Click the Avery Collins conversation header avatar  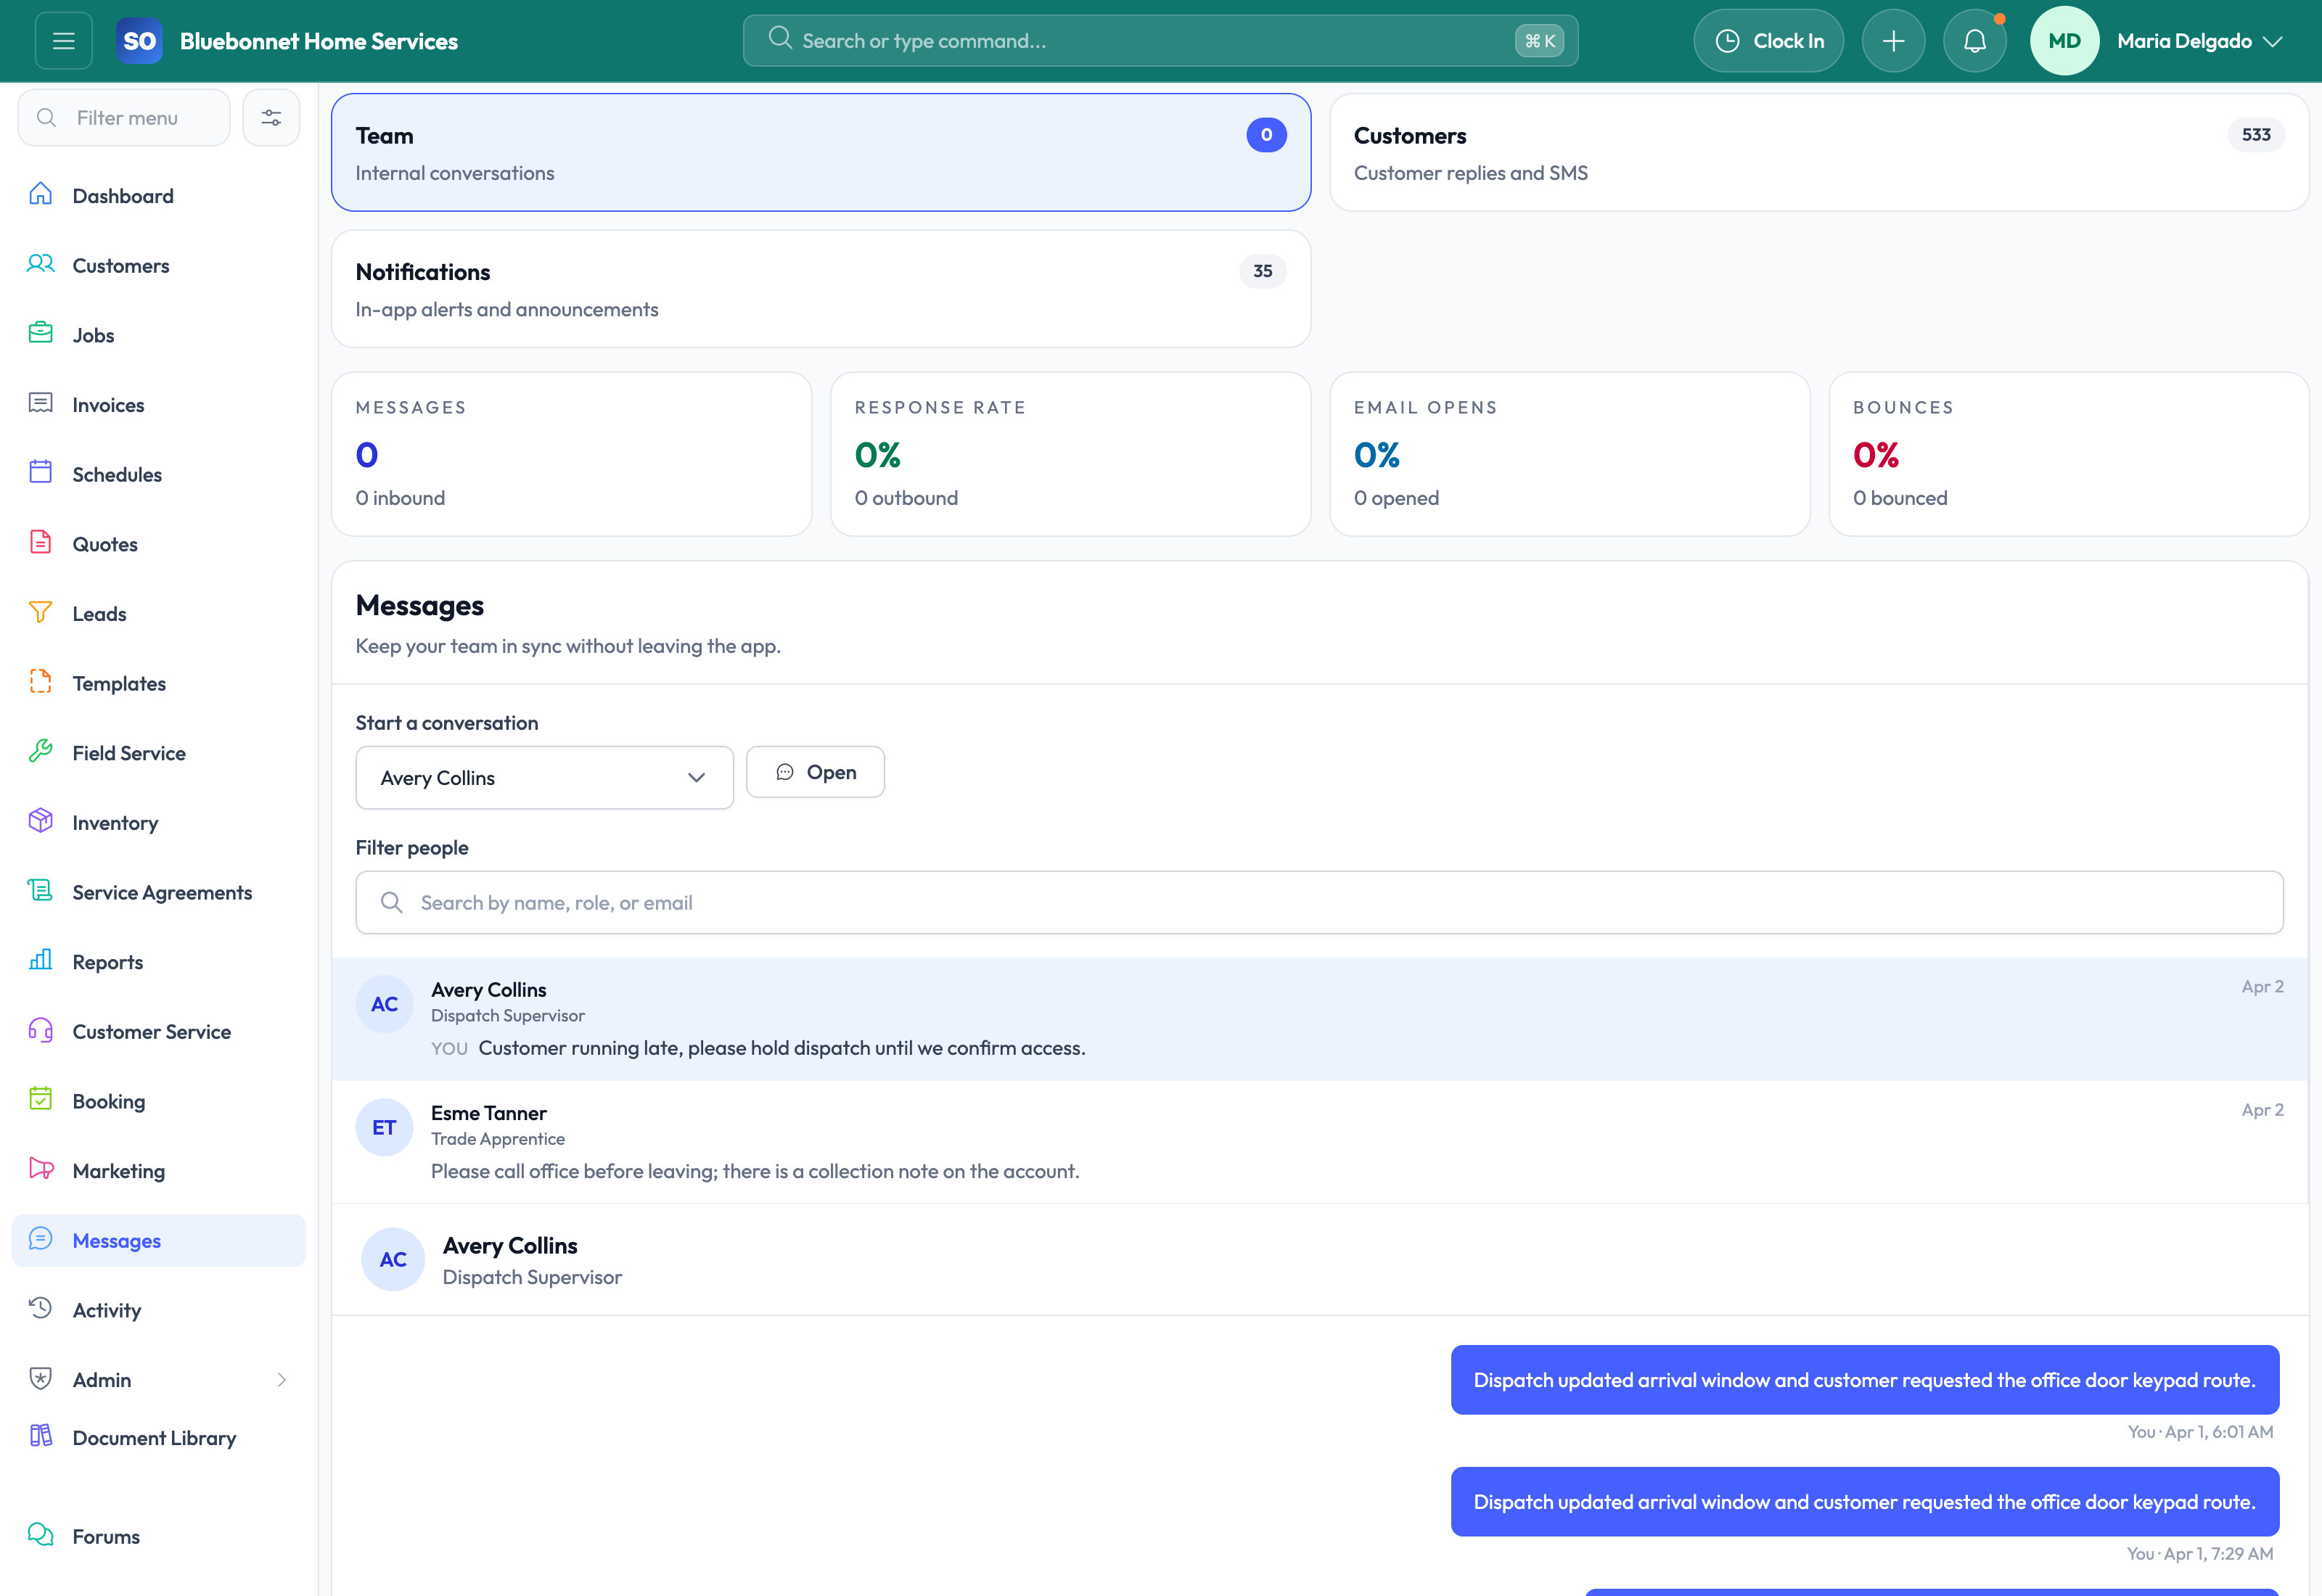(392, 1259)
